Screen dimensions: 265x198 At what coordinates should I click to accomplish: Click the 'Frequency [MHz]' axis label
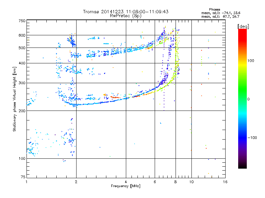[x=126, y=186]
